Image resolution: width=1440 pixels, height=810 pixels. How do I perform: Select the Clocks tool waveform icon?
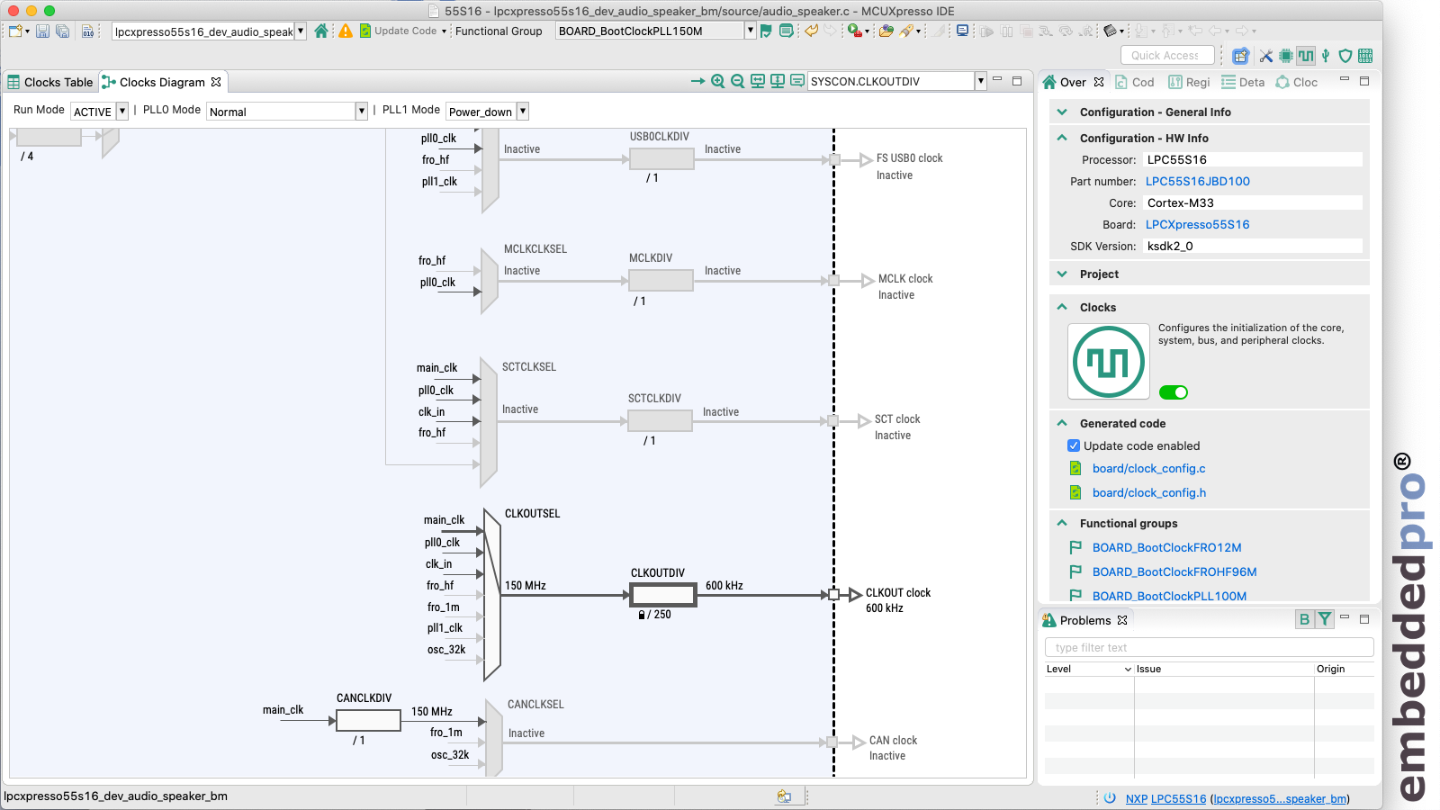(x=1306, y=56)
